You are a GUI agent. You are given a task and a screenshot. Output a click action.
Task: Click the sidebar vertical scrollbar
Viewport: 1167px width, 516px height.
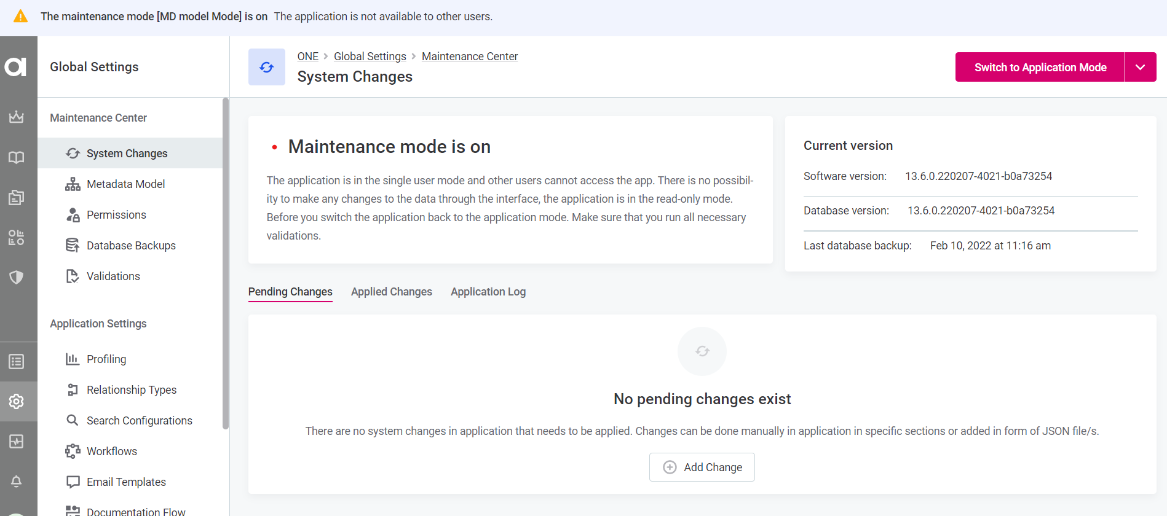coord(226,264)
